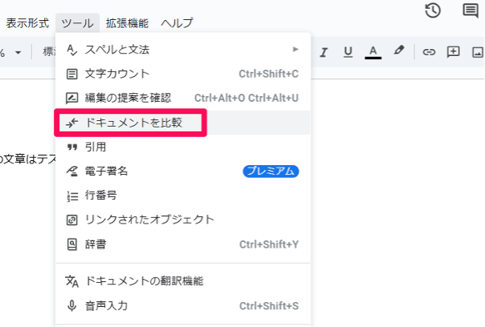Screen dimensions: 485x327
Task: Click line numbers list icon
Action: [x=72, y=196]
